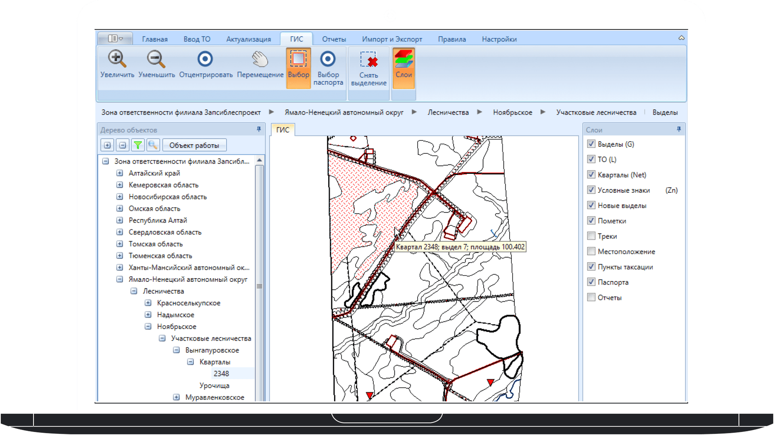Toggle Пункты таксации layer checkbox
Image resolution: width=774 pixels, height=435 pixels.
591,266
